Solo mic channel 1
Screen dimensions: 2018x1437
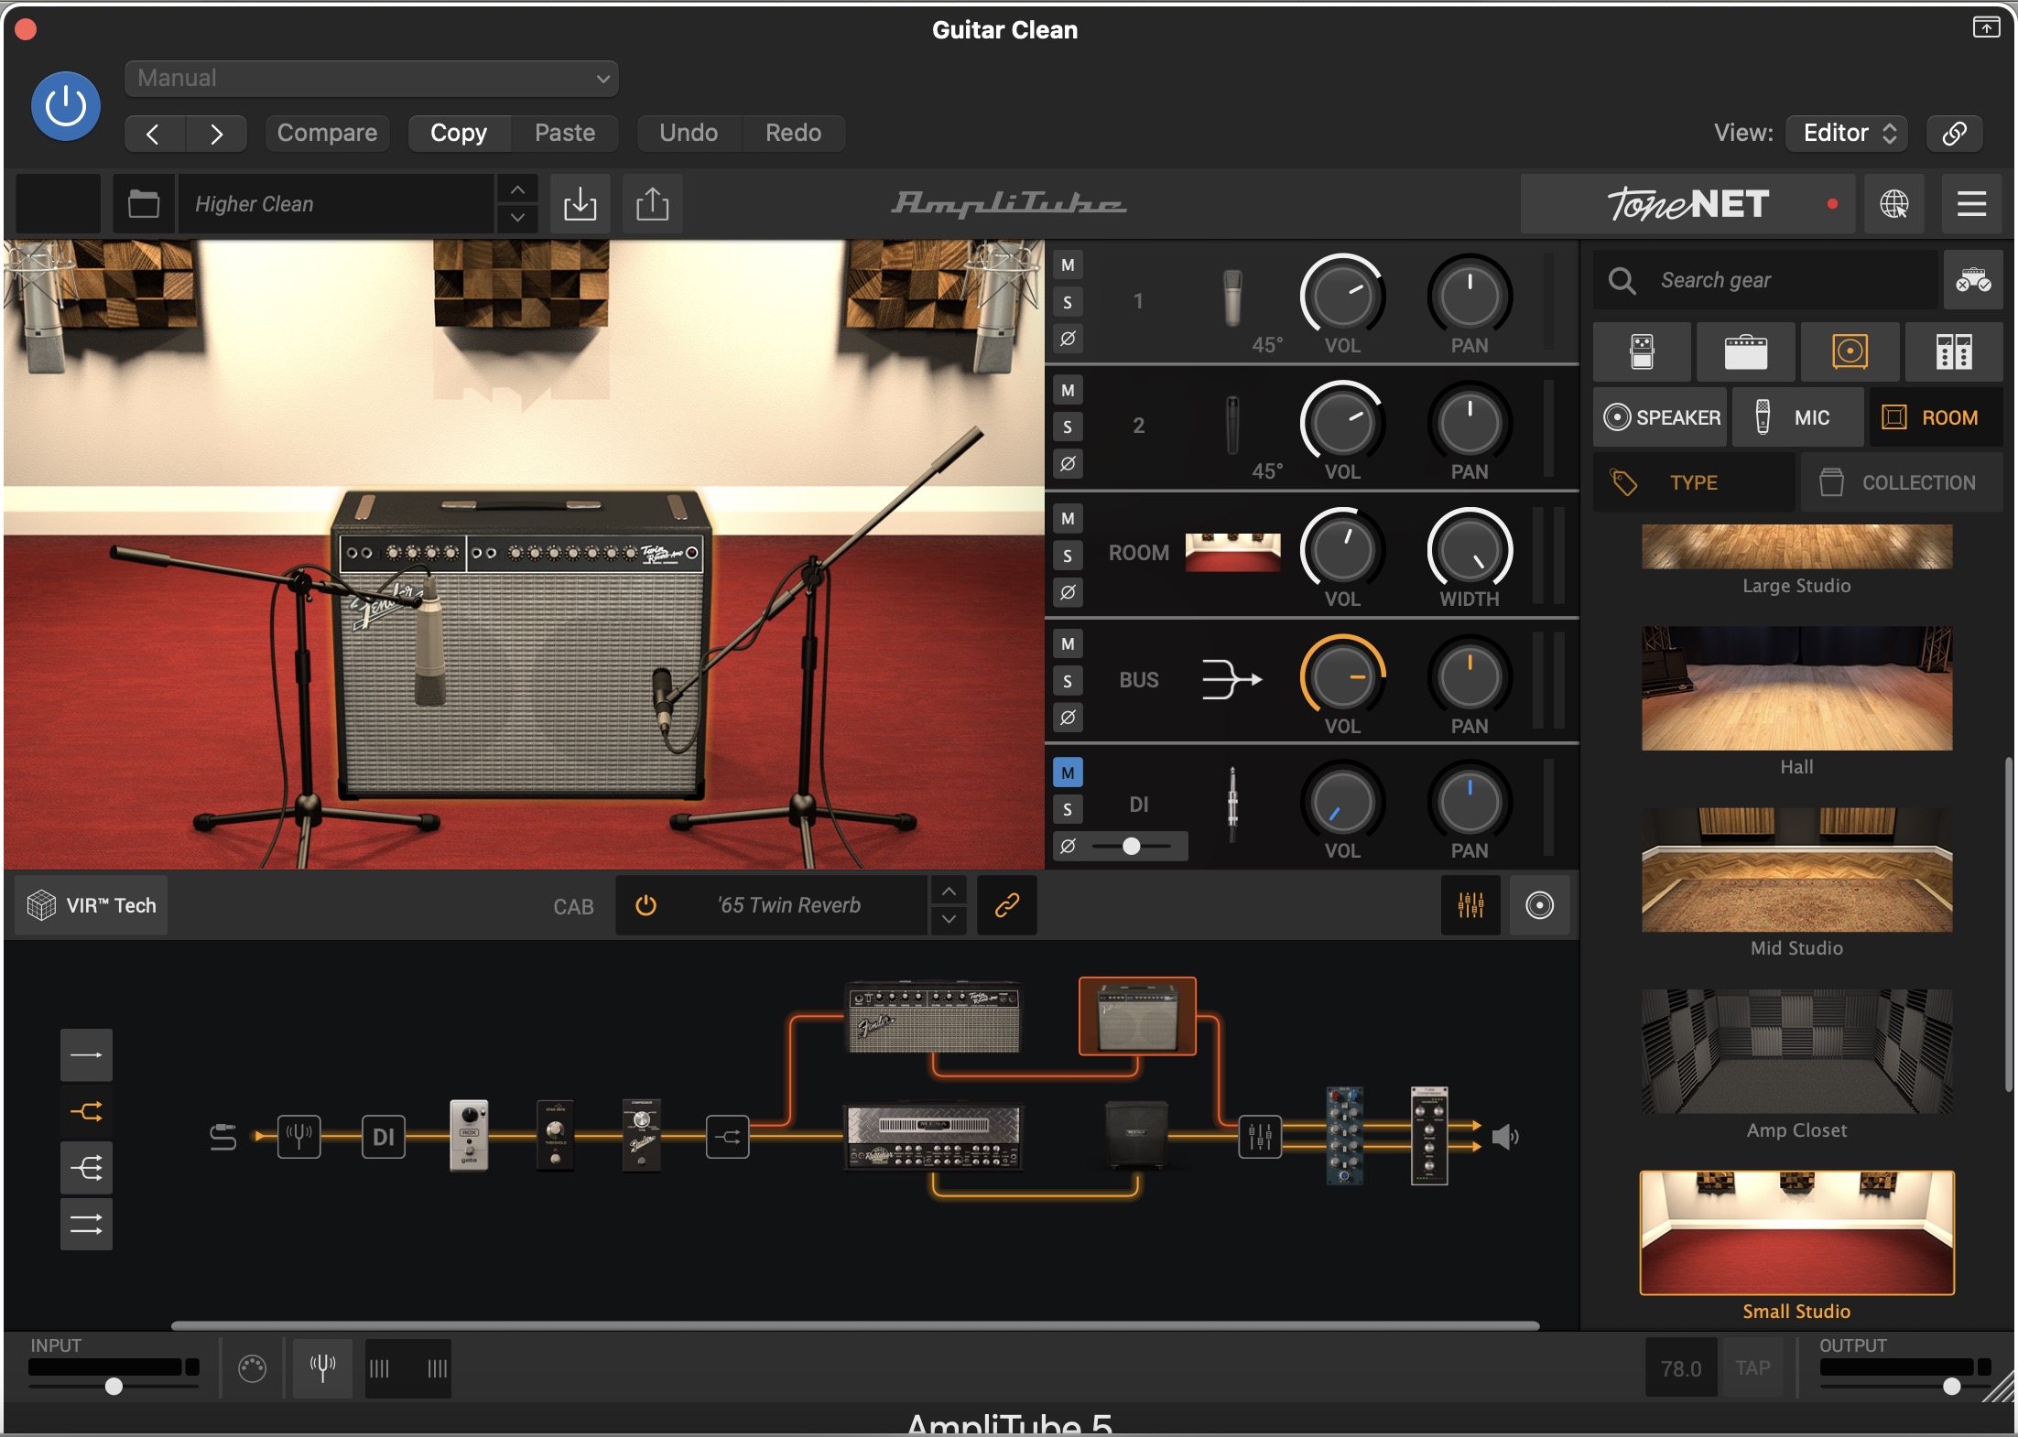(x=1068, y=302)
